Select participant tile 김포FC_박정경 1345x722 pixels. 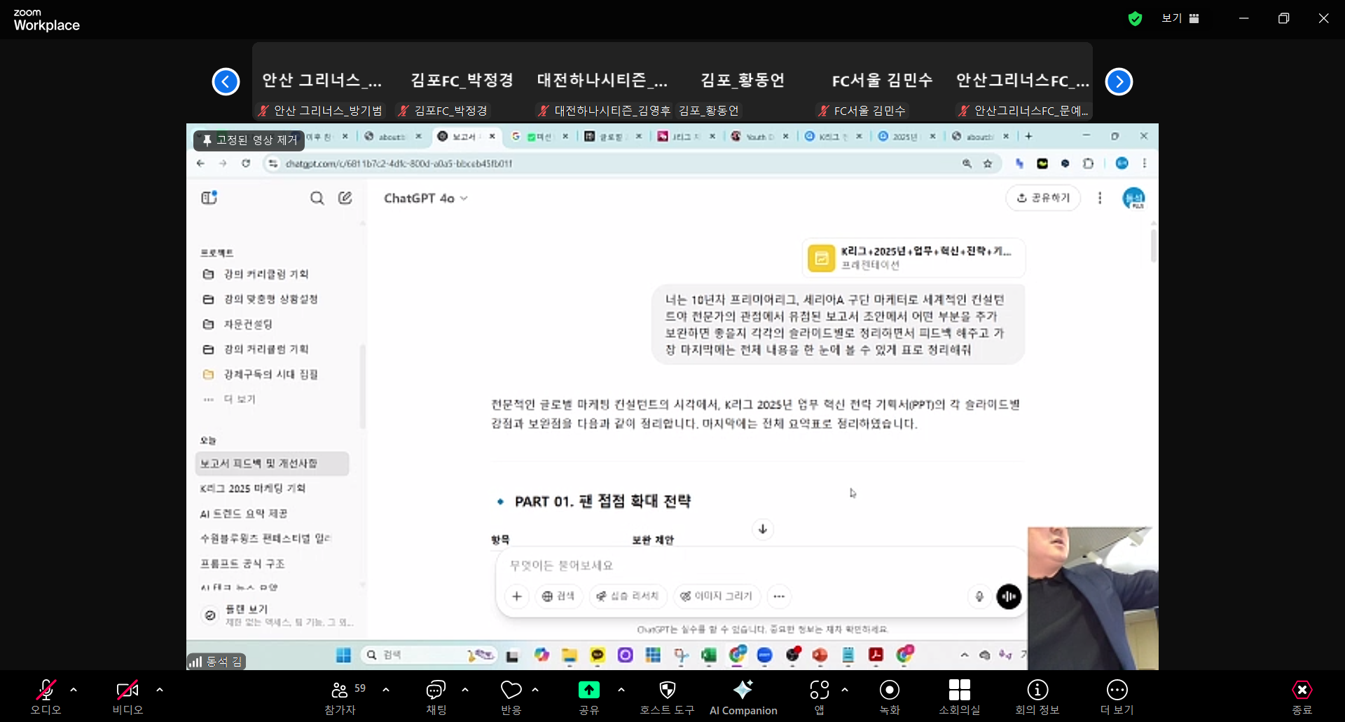[x=462, y=81]
